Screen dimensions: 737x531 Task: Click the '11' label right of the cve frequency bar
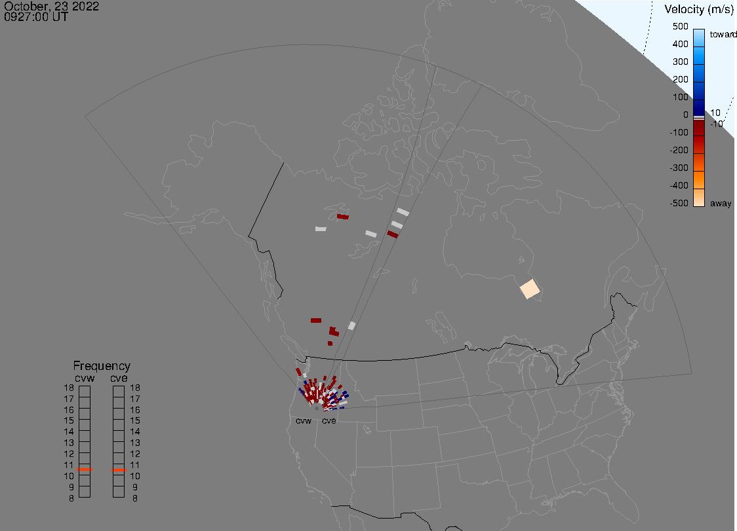pos(135,465)
